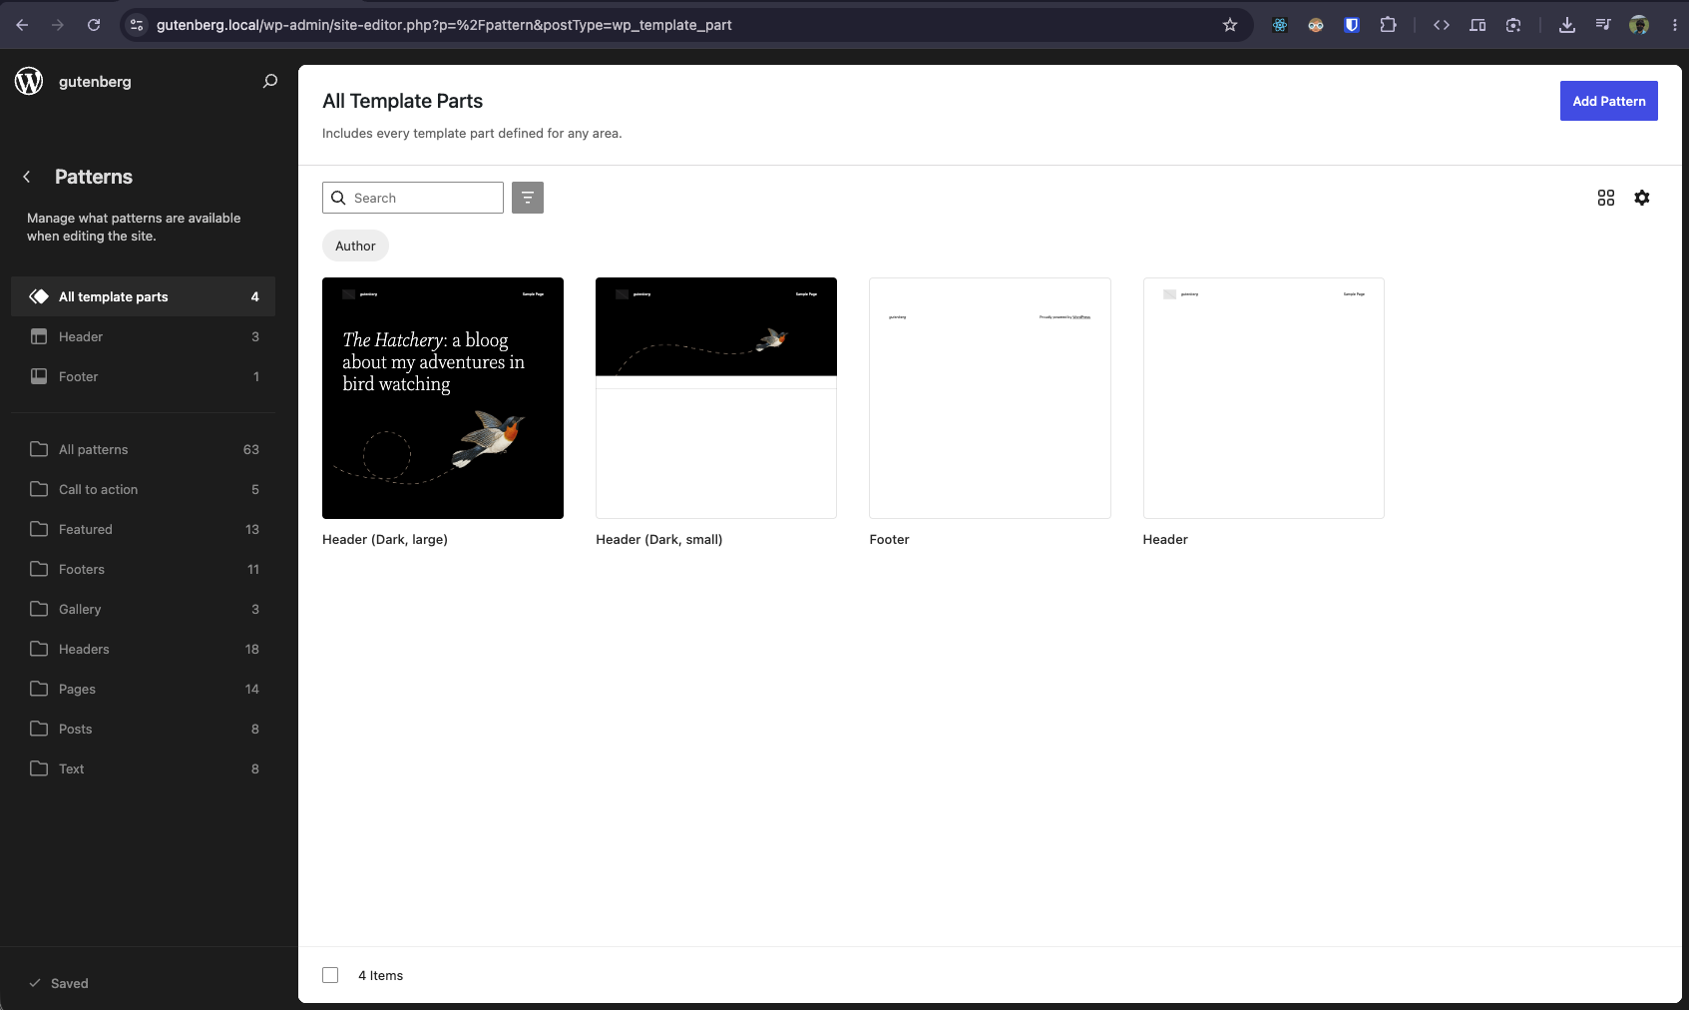Open the browser extensions puzzle icon

coord(1388,25)
